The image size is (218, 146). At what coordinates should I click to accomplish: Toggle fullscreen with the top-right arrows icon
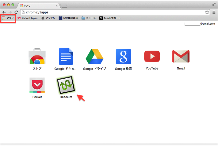[214, 5]
